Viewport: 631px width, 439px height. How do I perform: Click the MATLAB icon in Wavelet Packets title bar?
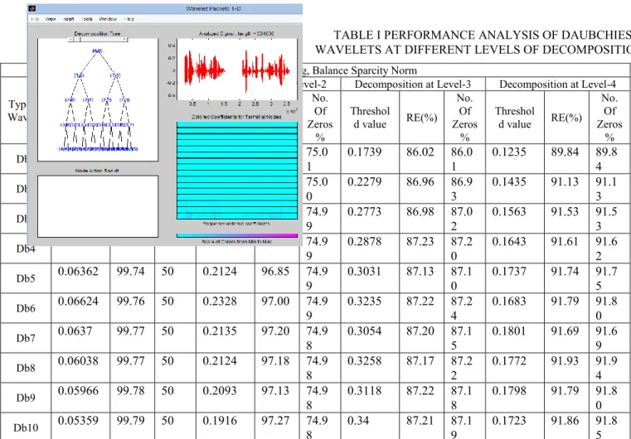32,8
